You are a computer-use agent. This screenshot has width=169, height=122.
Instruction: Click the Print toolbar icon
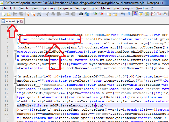click(x=40, y=14)
